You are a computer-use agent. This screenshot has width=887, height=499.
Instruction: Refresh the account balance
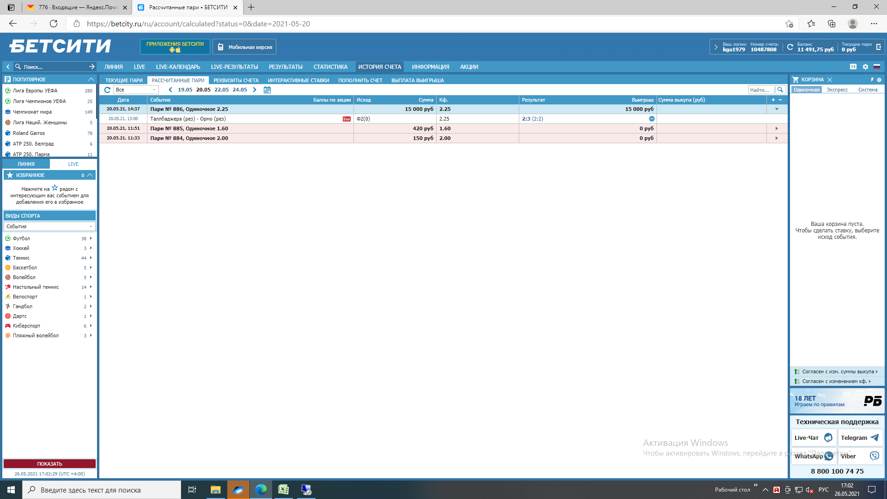click(x=790, y=47)
